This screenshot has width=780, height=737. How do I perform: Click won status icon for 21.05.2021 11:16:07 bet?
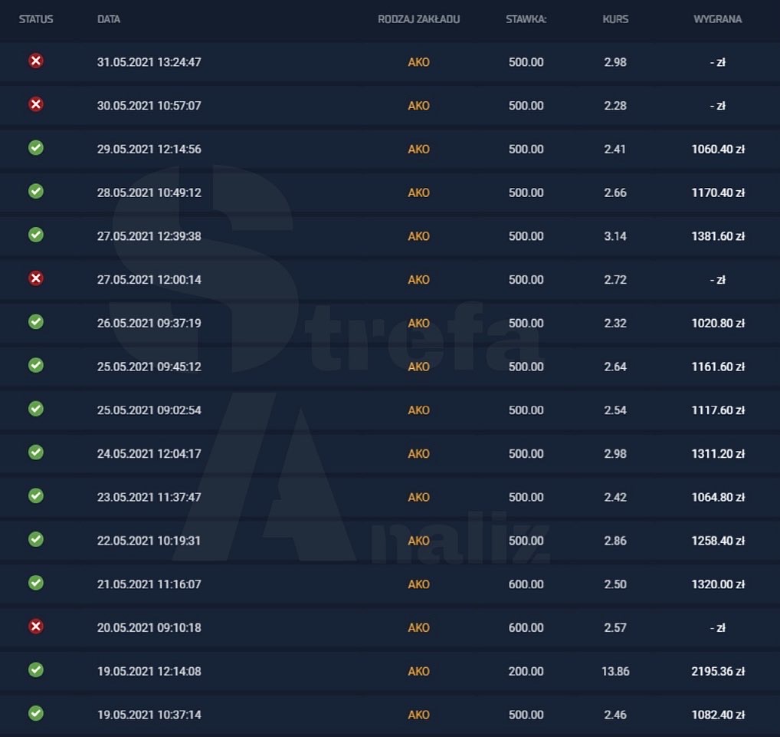click(x=36, y=583)
